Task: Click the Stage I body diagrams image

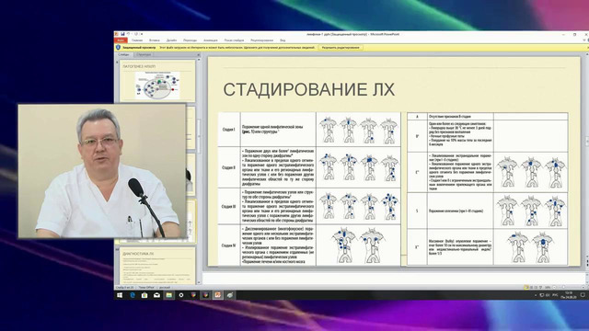Action: (358, 131)
